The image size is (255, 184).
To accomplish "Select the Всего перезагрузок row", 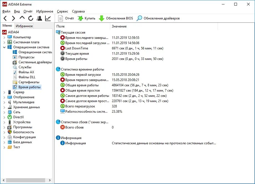I will [89, 106].
